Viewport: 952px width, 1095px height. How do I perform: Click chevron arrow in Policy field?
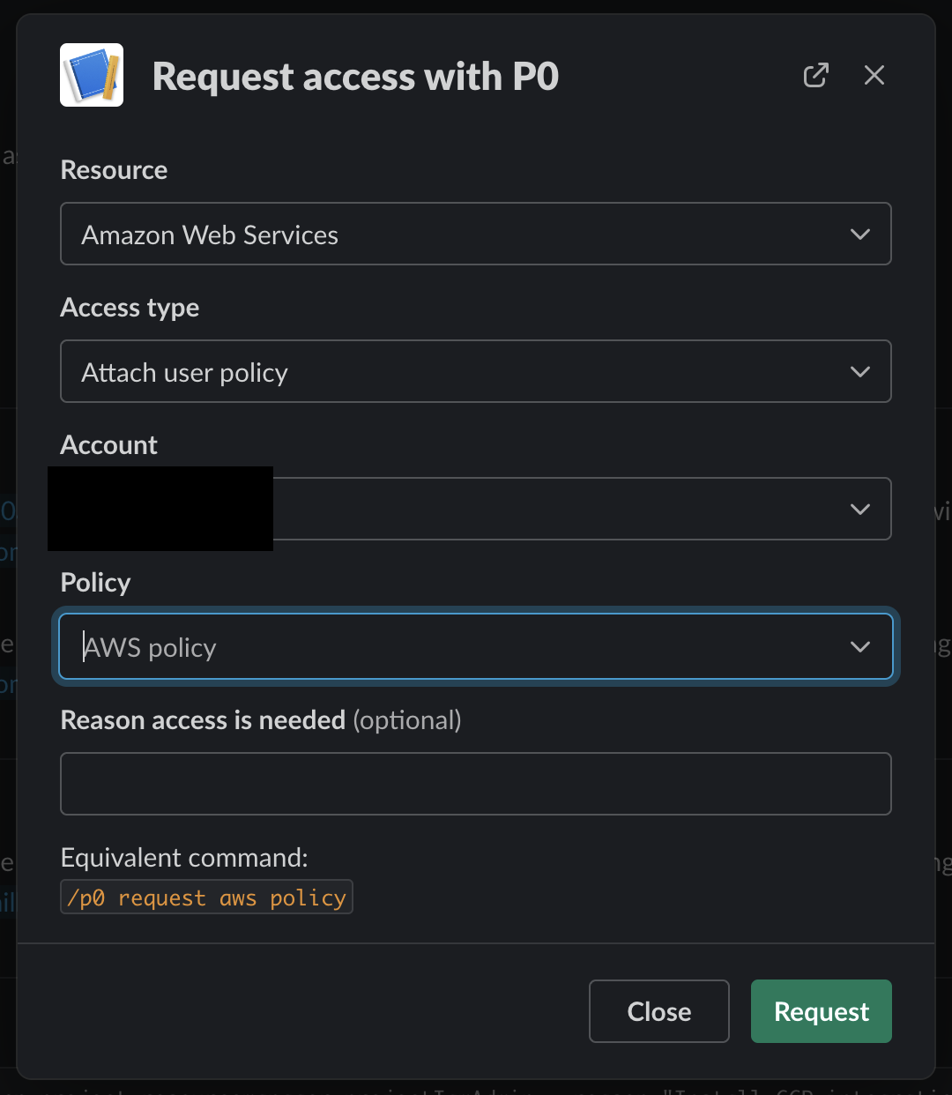pyautogui.click(x=859, y=647)
